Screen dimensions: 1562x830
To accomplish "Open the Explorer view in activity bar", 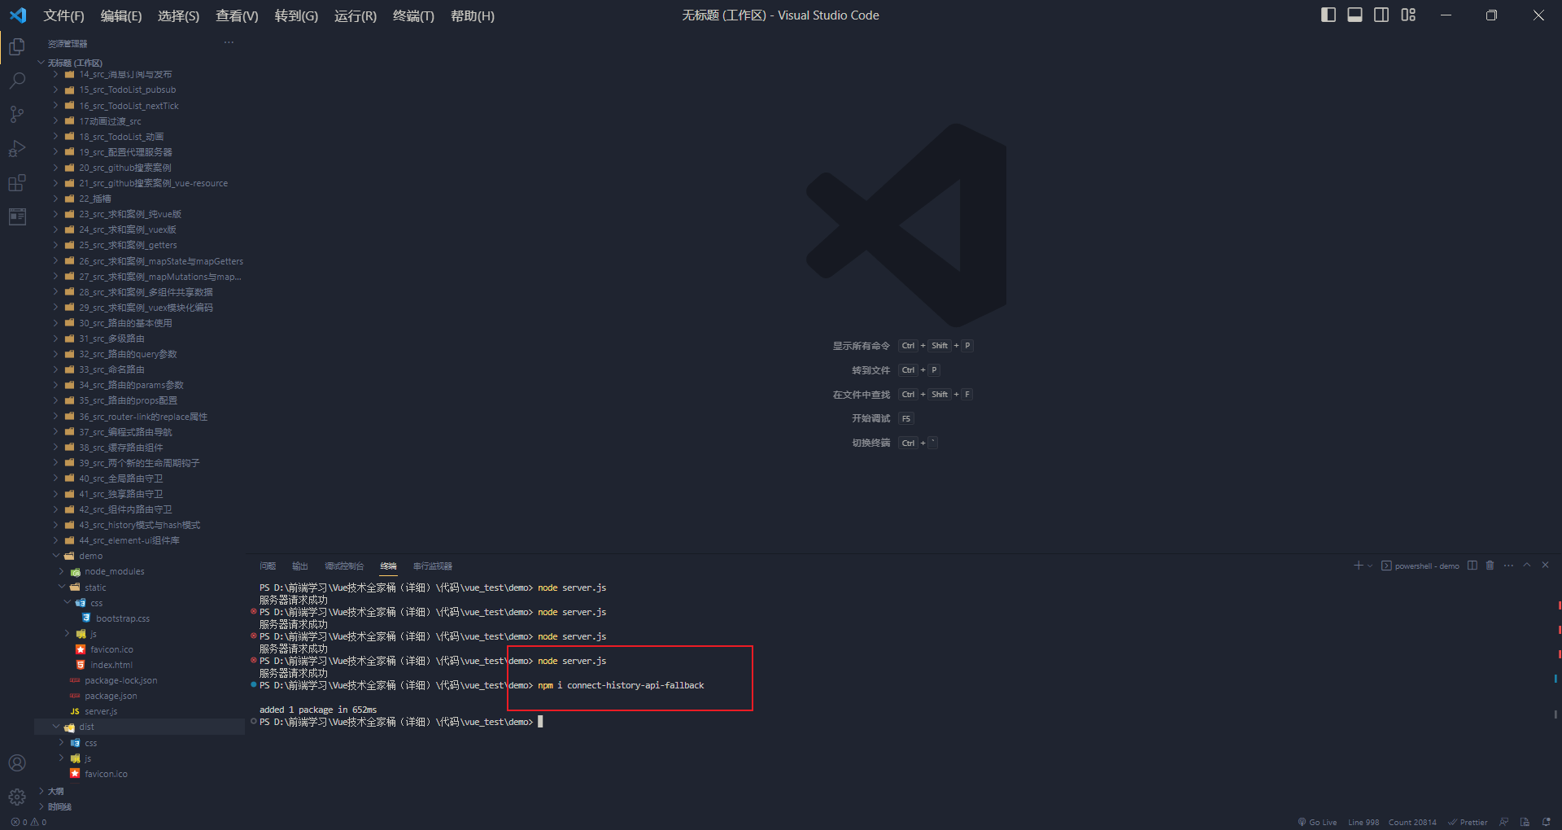I will pos(17,47).
